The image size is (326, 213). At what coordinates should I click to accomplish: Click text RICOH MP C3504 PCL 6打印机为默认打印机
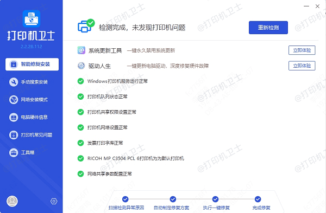pos(135,158)
